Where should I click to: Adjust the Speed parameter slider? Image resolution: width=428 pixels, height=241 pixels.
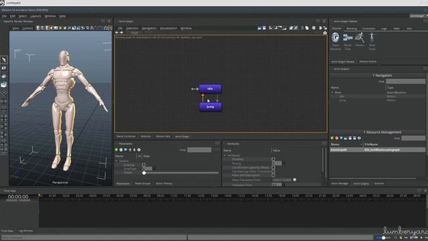(x=181, y=173)
